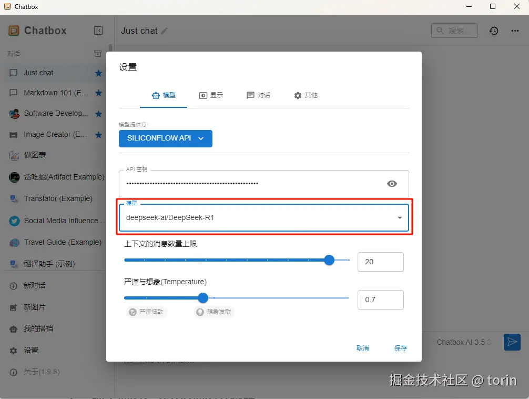Click the star on Just chat row

(98, 73)
